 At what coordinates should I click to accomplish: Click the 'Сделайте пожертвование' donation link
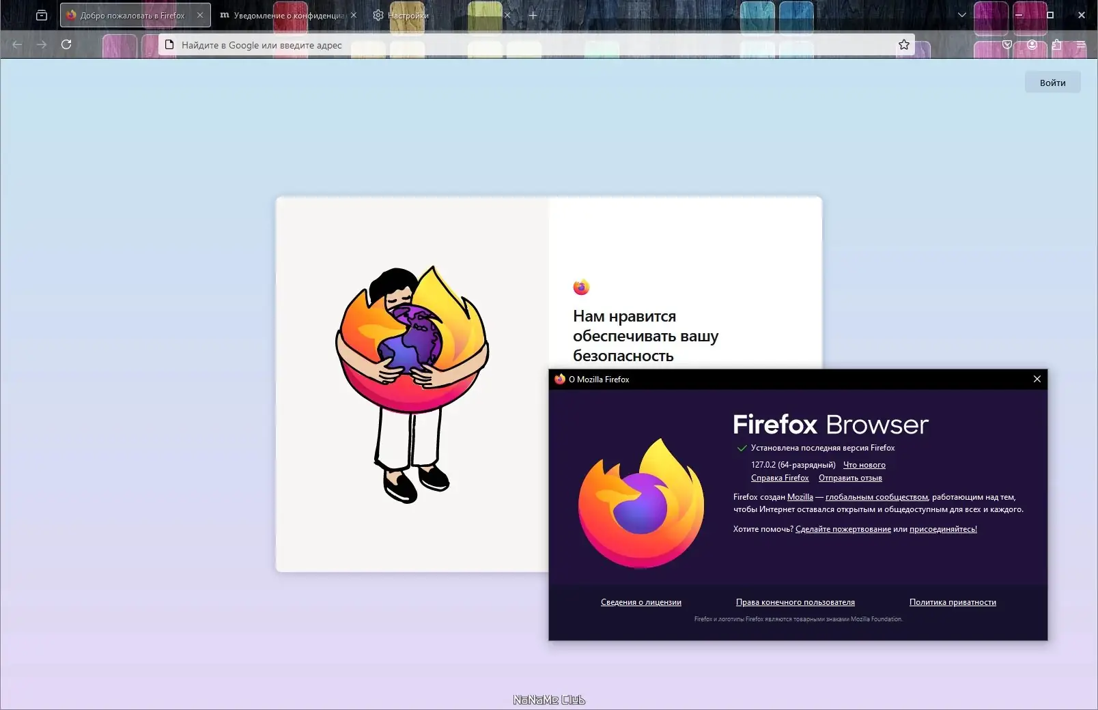tap(843, 529)
